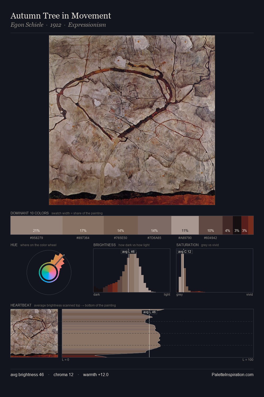Click the Heartbeat brightness profile area

pyautogui.click(x=111, y=333)
